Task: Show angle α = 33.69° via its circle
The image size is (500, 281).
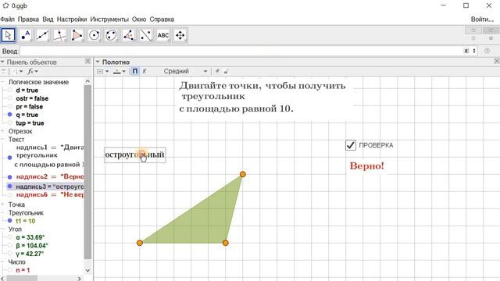Action: tap(10, 237)
